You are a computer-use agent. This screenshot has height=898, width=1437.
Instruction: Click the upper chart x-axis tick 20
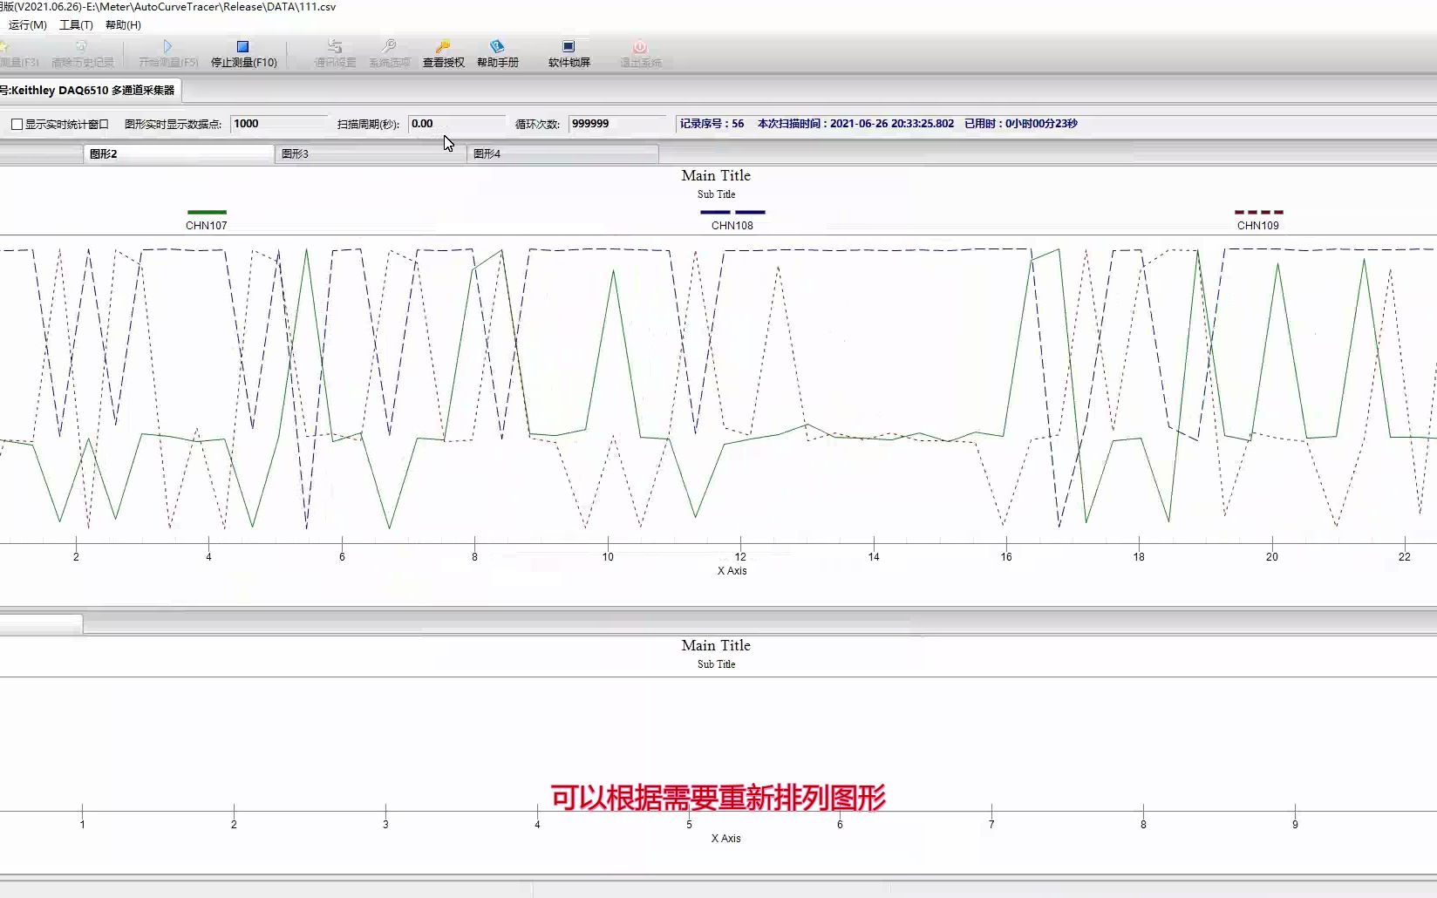click(1272, 557)
